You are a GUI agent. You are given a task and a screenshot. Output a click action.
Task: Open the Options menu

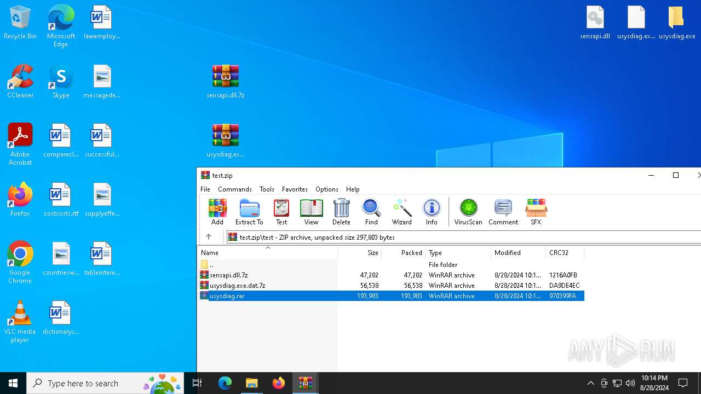(x=327, y=189)
